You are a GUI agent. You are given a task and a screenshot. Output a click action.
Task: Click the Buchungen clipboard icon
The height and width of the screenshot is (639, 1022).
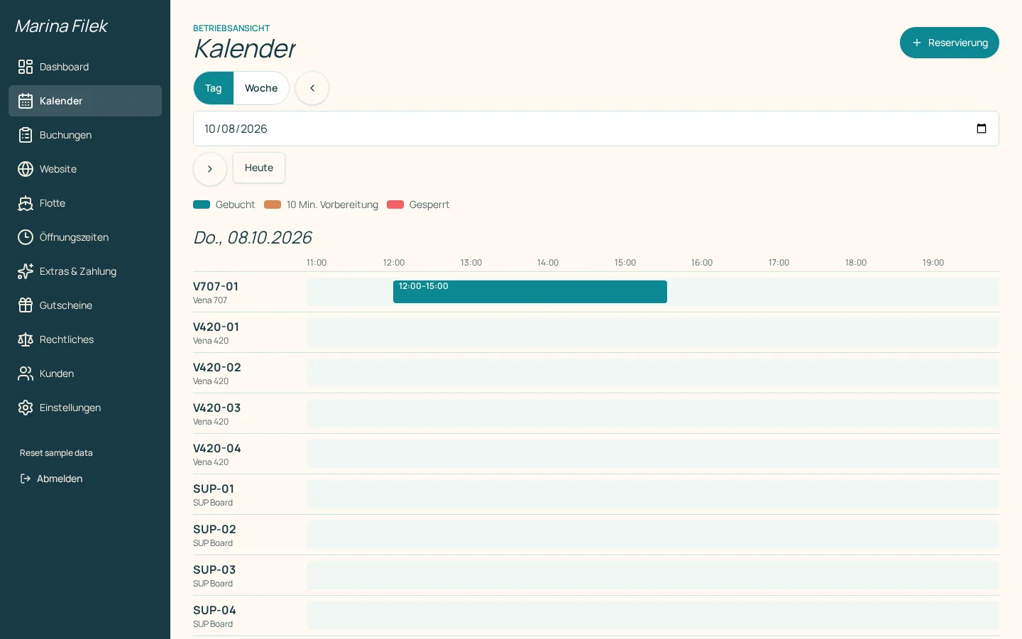point(26,135)
